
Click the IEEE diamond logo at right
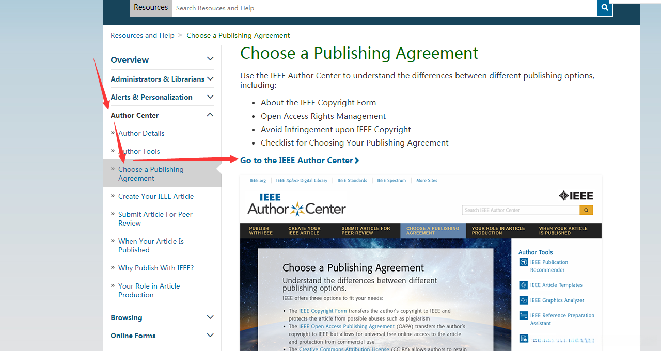click(576, 196)
